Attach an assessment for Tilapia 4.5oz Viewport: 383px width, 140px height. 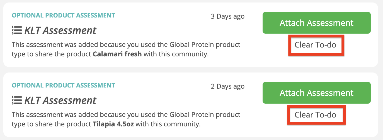(x=316, y=93)
